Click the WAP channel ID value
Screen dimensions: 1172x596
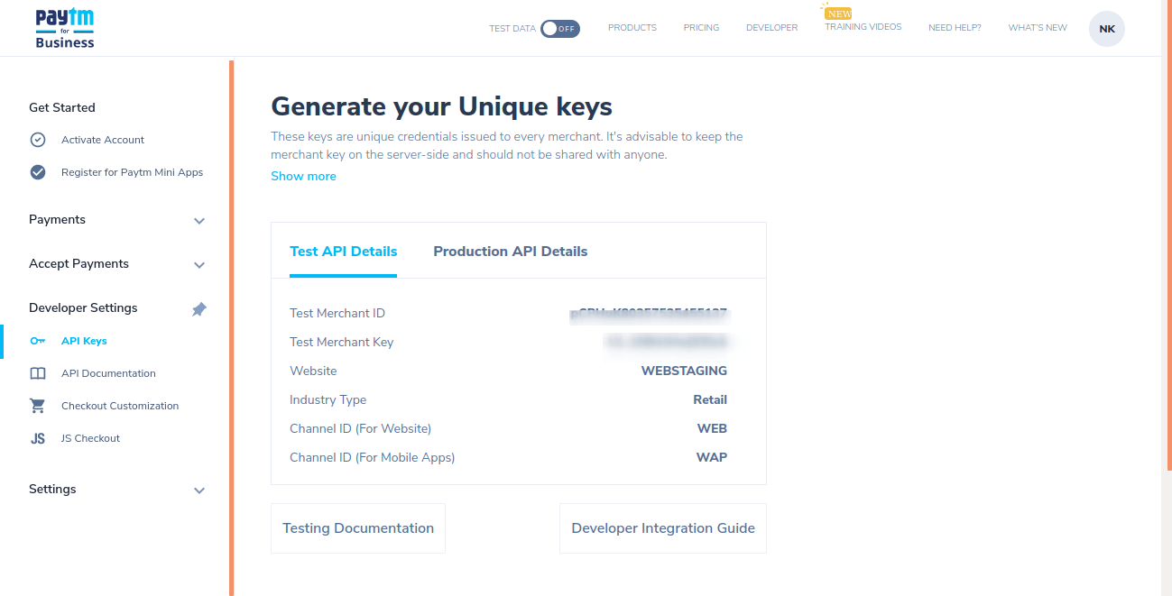pos(712,457)
